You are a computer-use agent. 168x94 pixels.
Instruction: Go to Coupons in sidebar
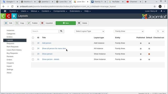pos(10,63)
